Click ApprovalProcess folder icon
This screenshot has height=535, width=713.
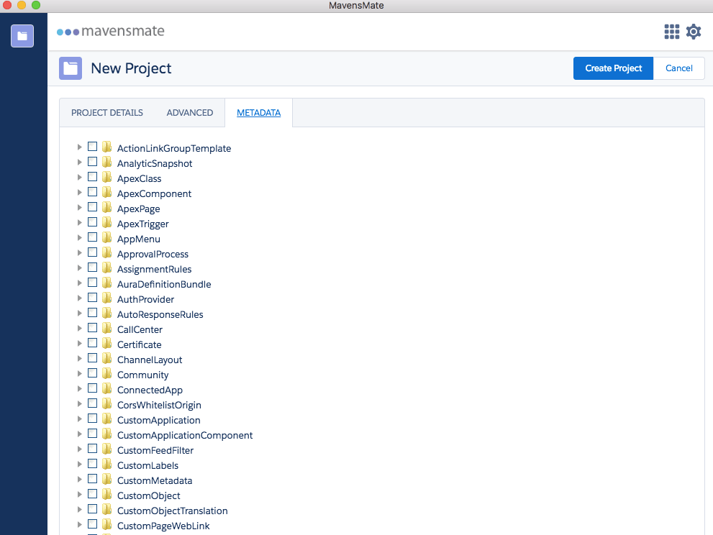tap(107, 252)
